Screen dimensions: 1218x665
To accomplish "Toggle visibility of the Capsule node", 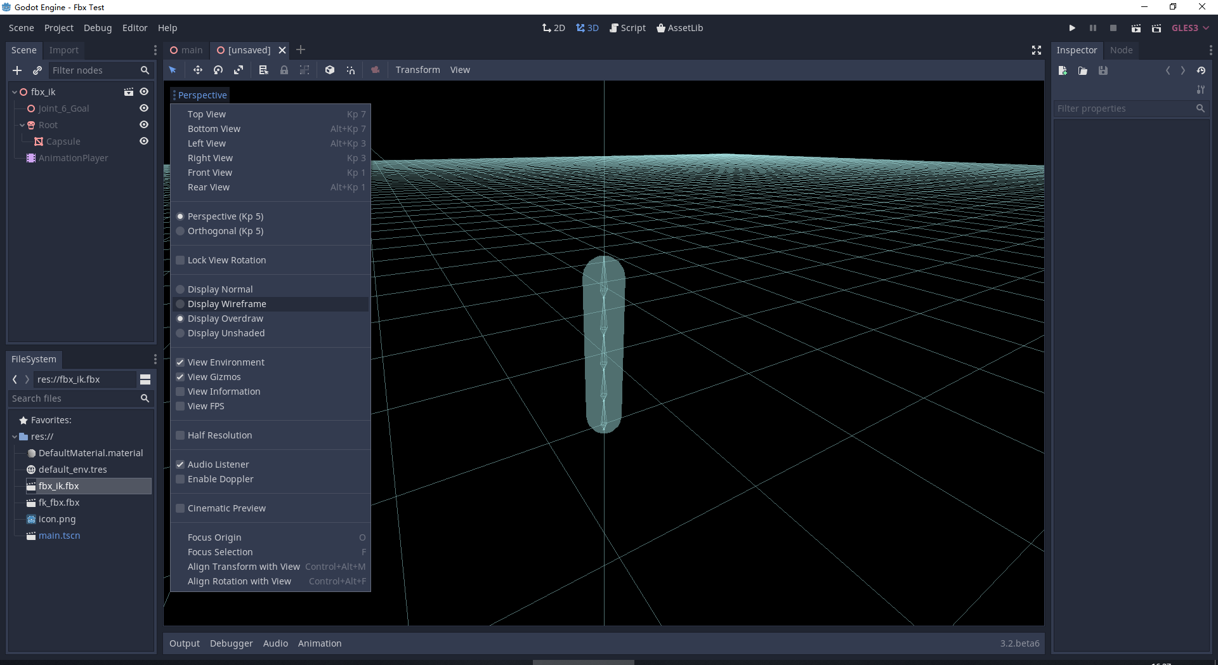I will tap(144, 141).
